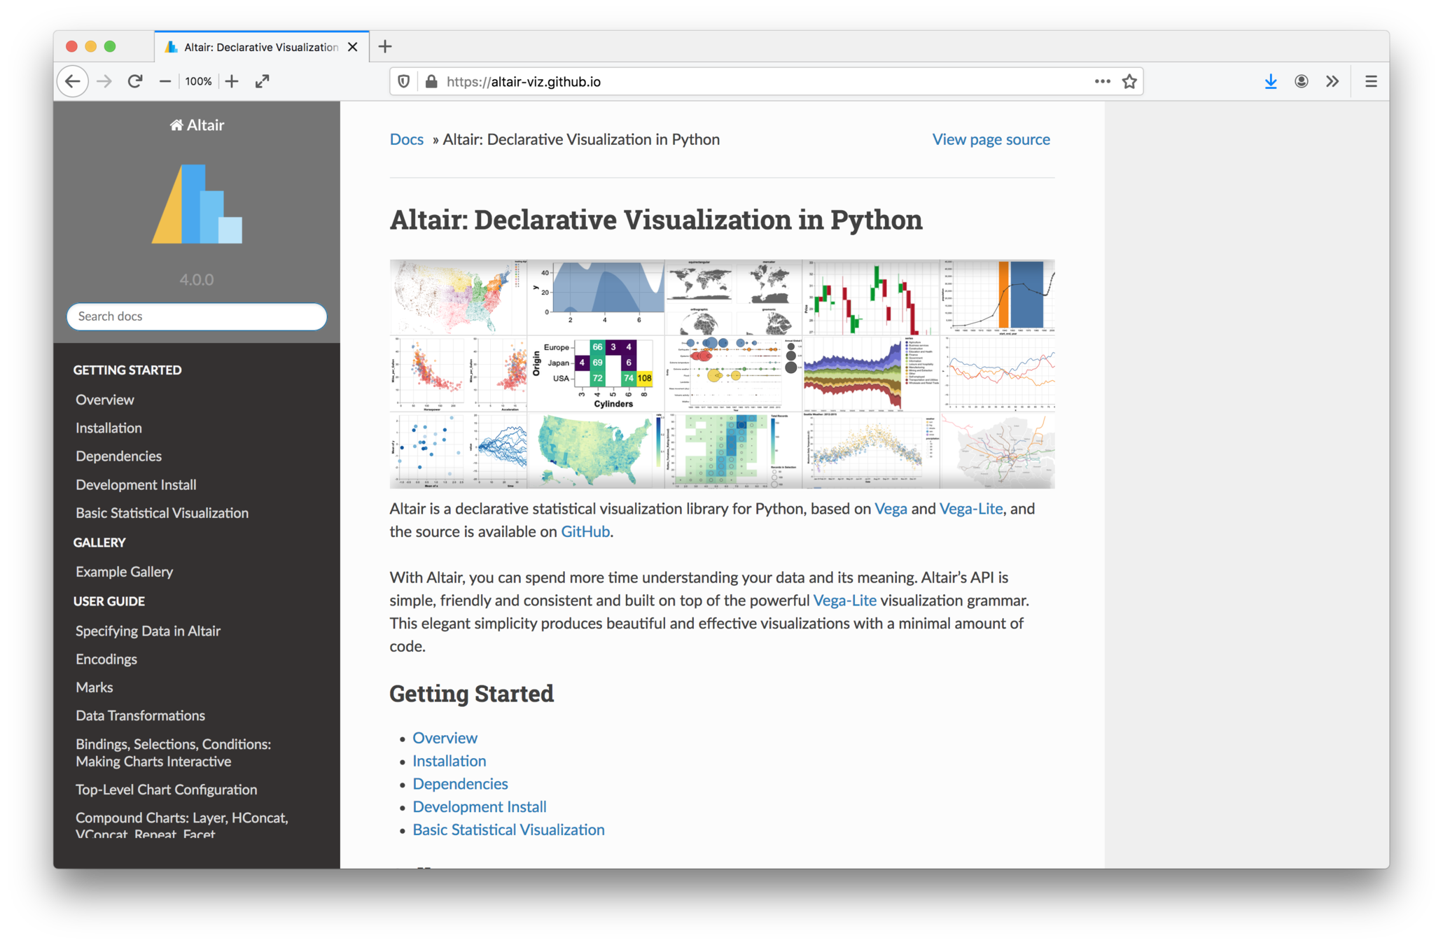The width and height of the screenshot is (1443, 945).
Task: Open the downloads arrow icon
Action: tap(1271, 82)
